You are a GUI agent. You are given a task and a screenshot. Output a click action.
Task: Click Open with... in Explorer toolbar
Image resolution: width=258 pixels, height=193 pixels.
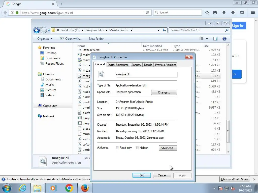[71, 39]
